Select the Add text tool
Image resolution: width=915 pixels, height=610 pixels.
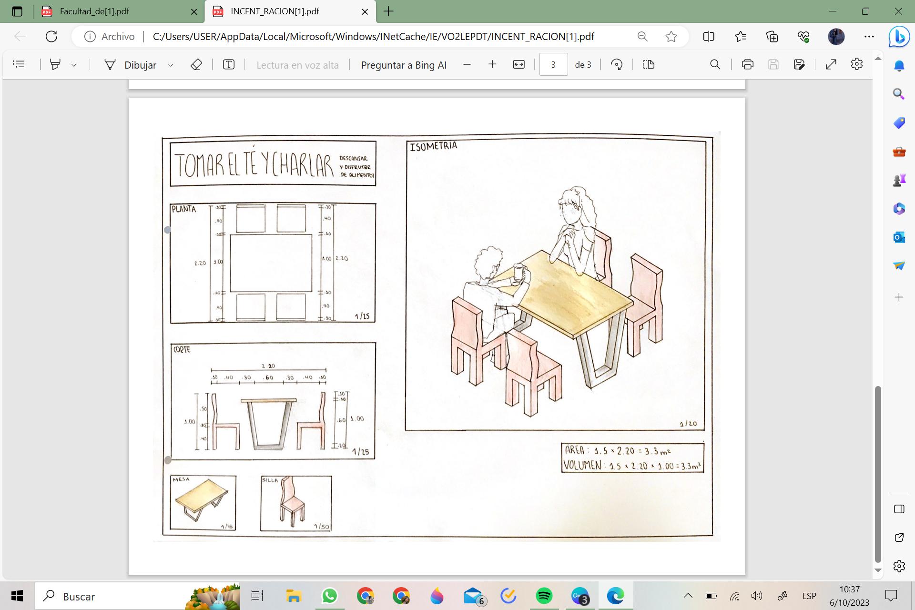tap(229, 64)
